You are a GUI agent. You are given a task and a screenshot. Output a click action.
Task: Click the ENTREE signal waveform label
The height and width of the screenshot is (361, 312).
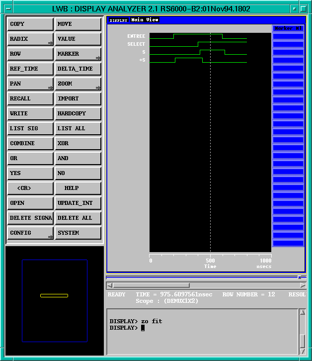click(x=136, y=36)
